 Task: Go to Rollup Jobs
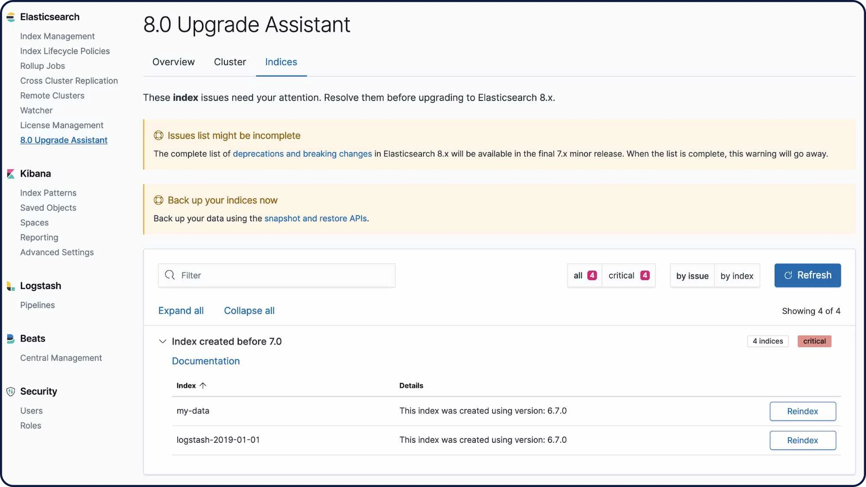[42, 66]
